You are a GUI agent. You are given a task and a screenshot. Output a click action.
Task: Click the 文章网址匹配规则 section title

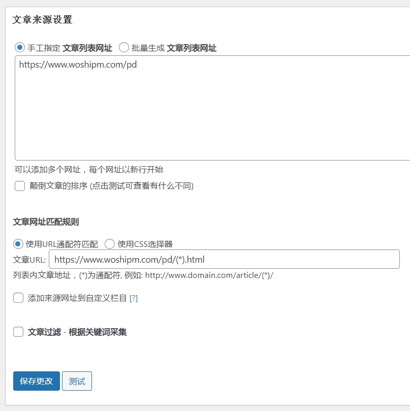(x=46, y=222)
